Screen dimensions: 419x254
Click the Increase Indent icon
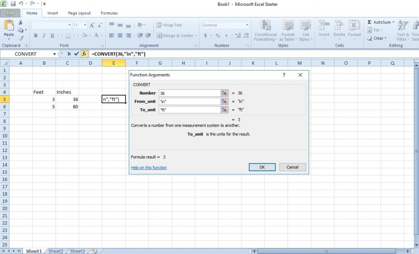pyautogui.click(x=148, y=35)
